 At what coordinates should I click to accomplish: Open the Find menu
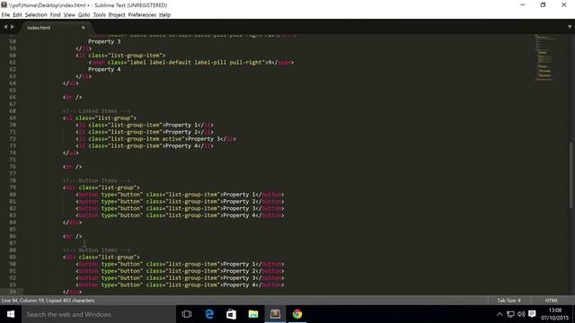(x=56, y=15)
